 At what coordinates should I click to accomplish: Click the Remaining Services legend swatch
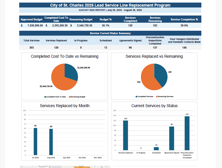pos(157,96)
